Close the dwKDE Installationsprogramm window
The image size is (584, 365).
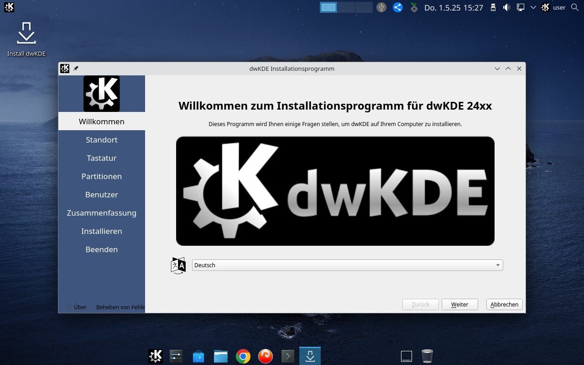tap(519, 69)
